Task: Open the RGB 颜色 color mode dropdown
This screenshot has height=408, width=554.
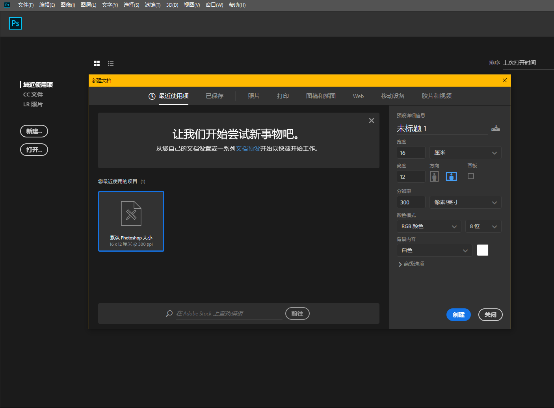Action: click(429, 226)
